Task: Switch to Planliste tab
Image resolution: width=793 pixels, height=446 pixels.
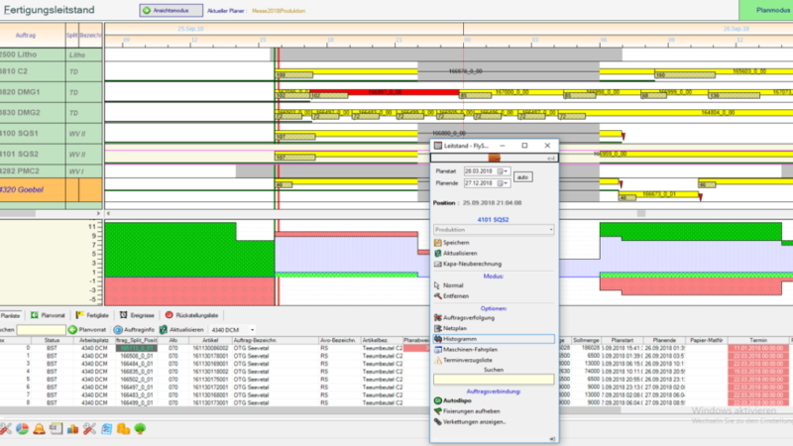Action: pos(10,315)
